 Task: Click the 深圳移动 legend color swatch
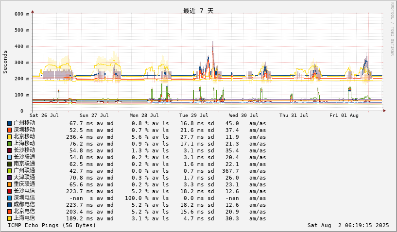point(9,130)
